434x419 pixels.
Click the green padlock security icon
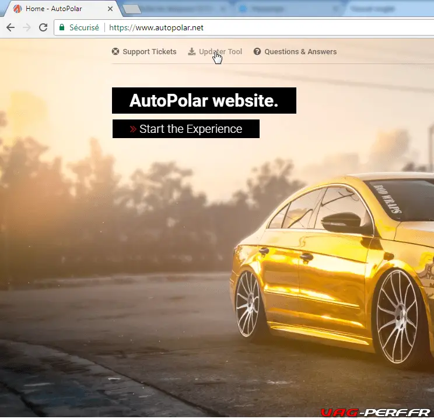pyautogui.click(x=62, y=27)
